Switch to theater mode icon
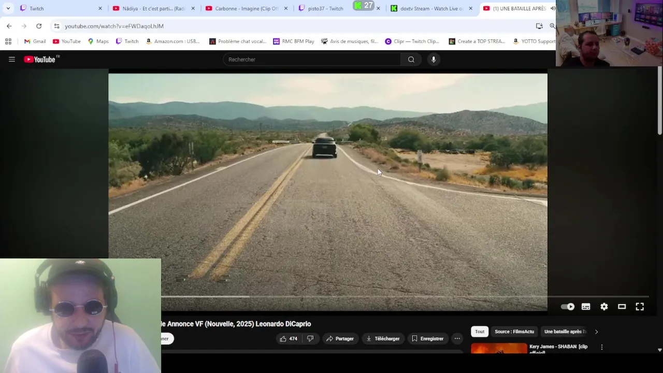Viewport: 663px width, 373px height. (x=622, y=307)
